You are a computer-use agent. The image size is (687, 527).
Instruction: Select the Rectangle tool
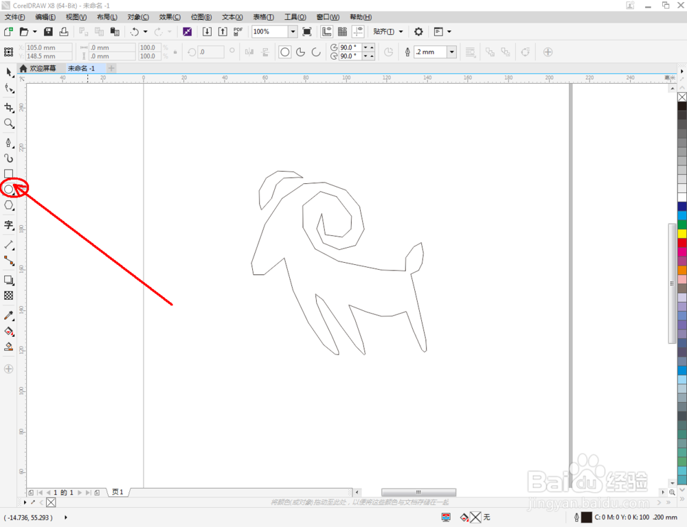coord(9,174)
